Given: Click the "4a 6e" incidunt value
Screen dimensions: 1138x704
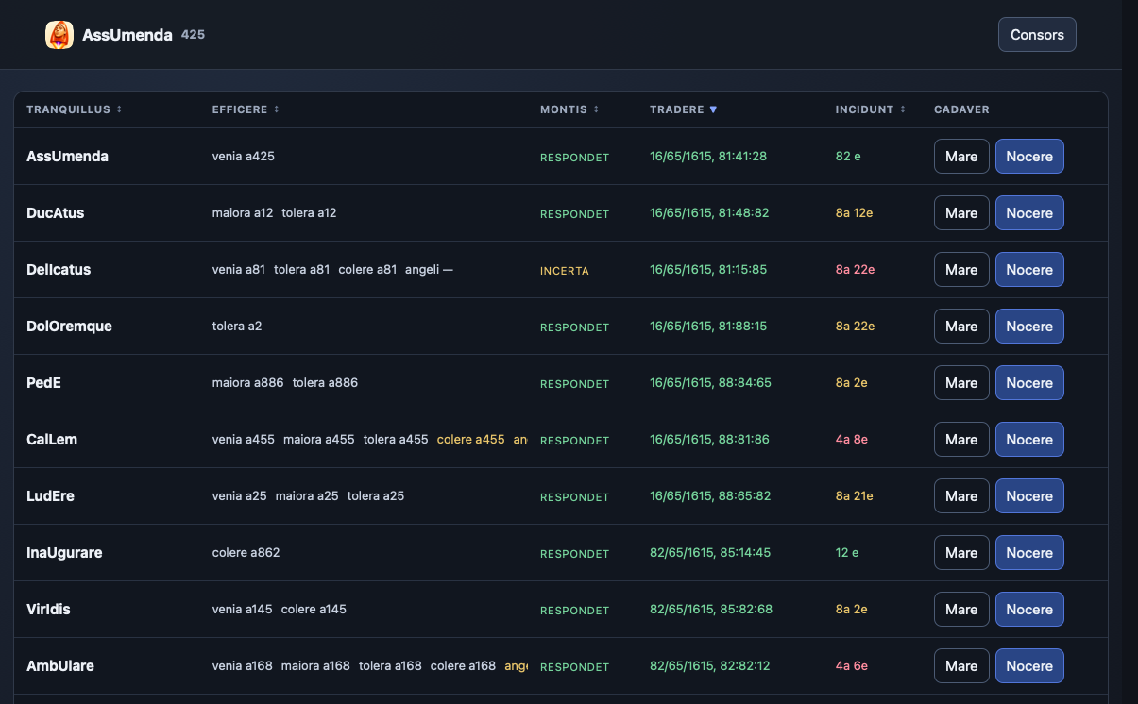Looking at the screenshot, I should pos(852,666).
